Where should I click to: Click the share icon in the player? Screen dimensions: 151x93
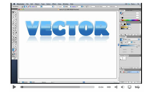coord(116,87)
